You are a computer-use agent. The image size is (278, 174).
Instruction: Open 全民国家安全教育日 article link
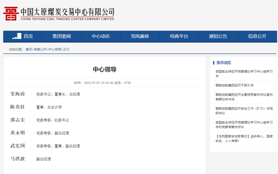[244, 138]
